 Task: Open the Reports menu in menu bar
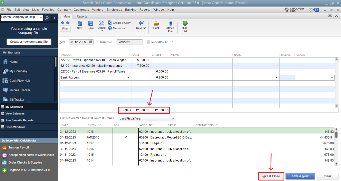click(145, 10)
